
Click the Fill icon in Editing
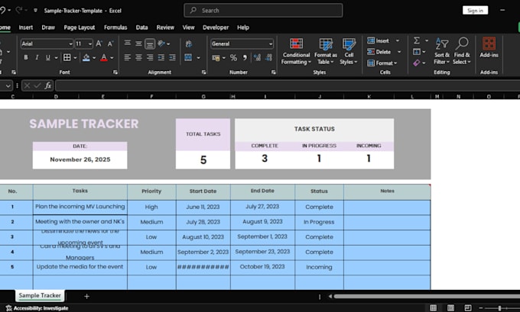417,52
